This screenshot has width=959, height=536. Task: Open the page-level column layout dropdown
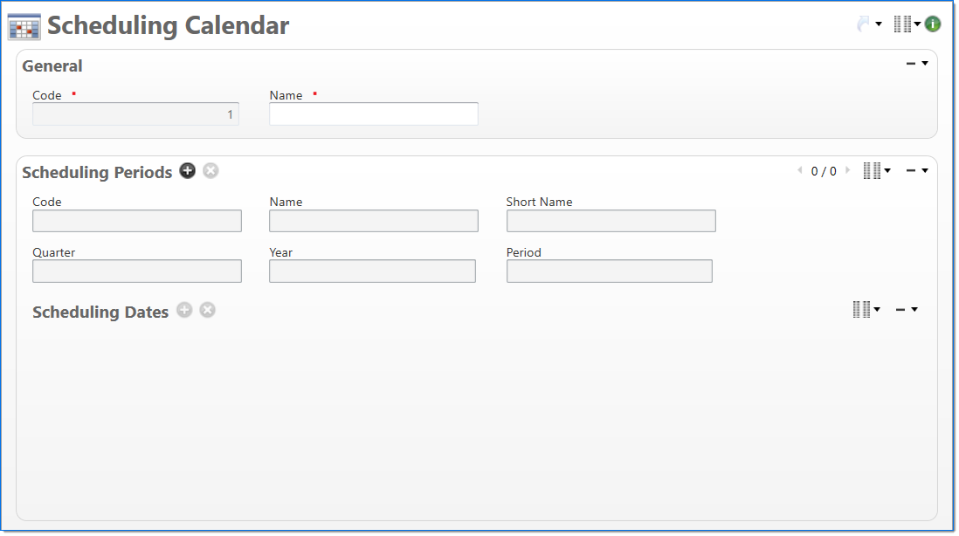point(907,24)
